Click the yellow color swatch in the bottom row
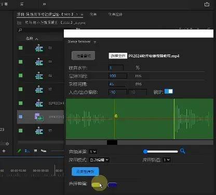The height and width of the screenshot is (195, 216). point(96,185)
